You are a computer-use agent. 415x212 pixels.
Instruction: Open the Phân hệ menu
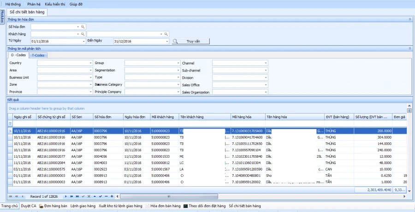click(x=33, y=4)
